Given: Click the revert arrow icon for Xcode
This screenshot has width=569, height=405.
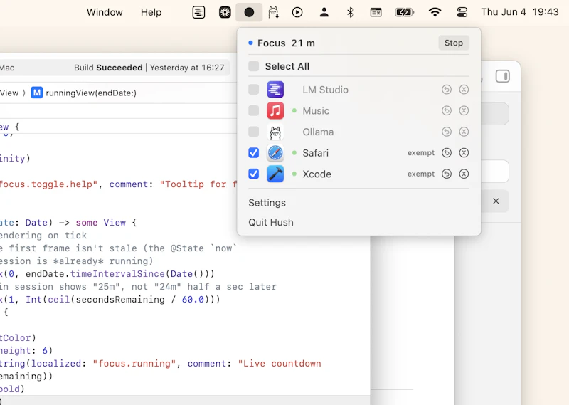Looking at the screenshot, I should pyautogui.click(x=447, y=174).
